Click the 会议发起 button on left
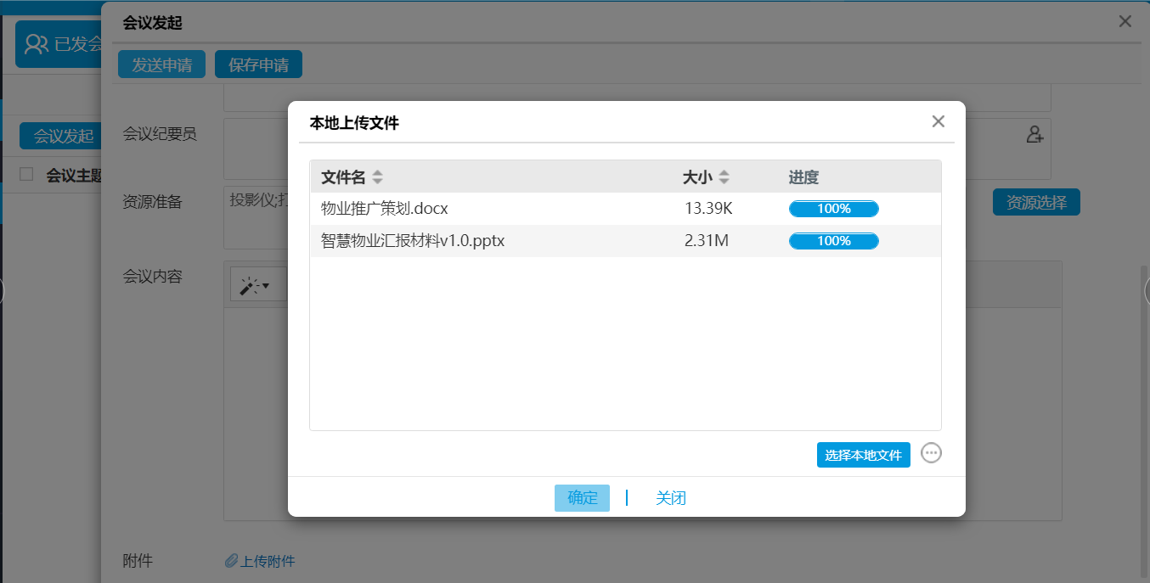Viewport: 1150px width, 583px height. (62, 136)
